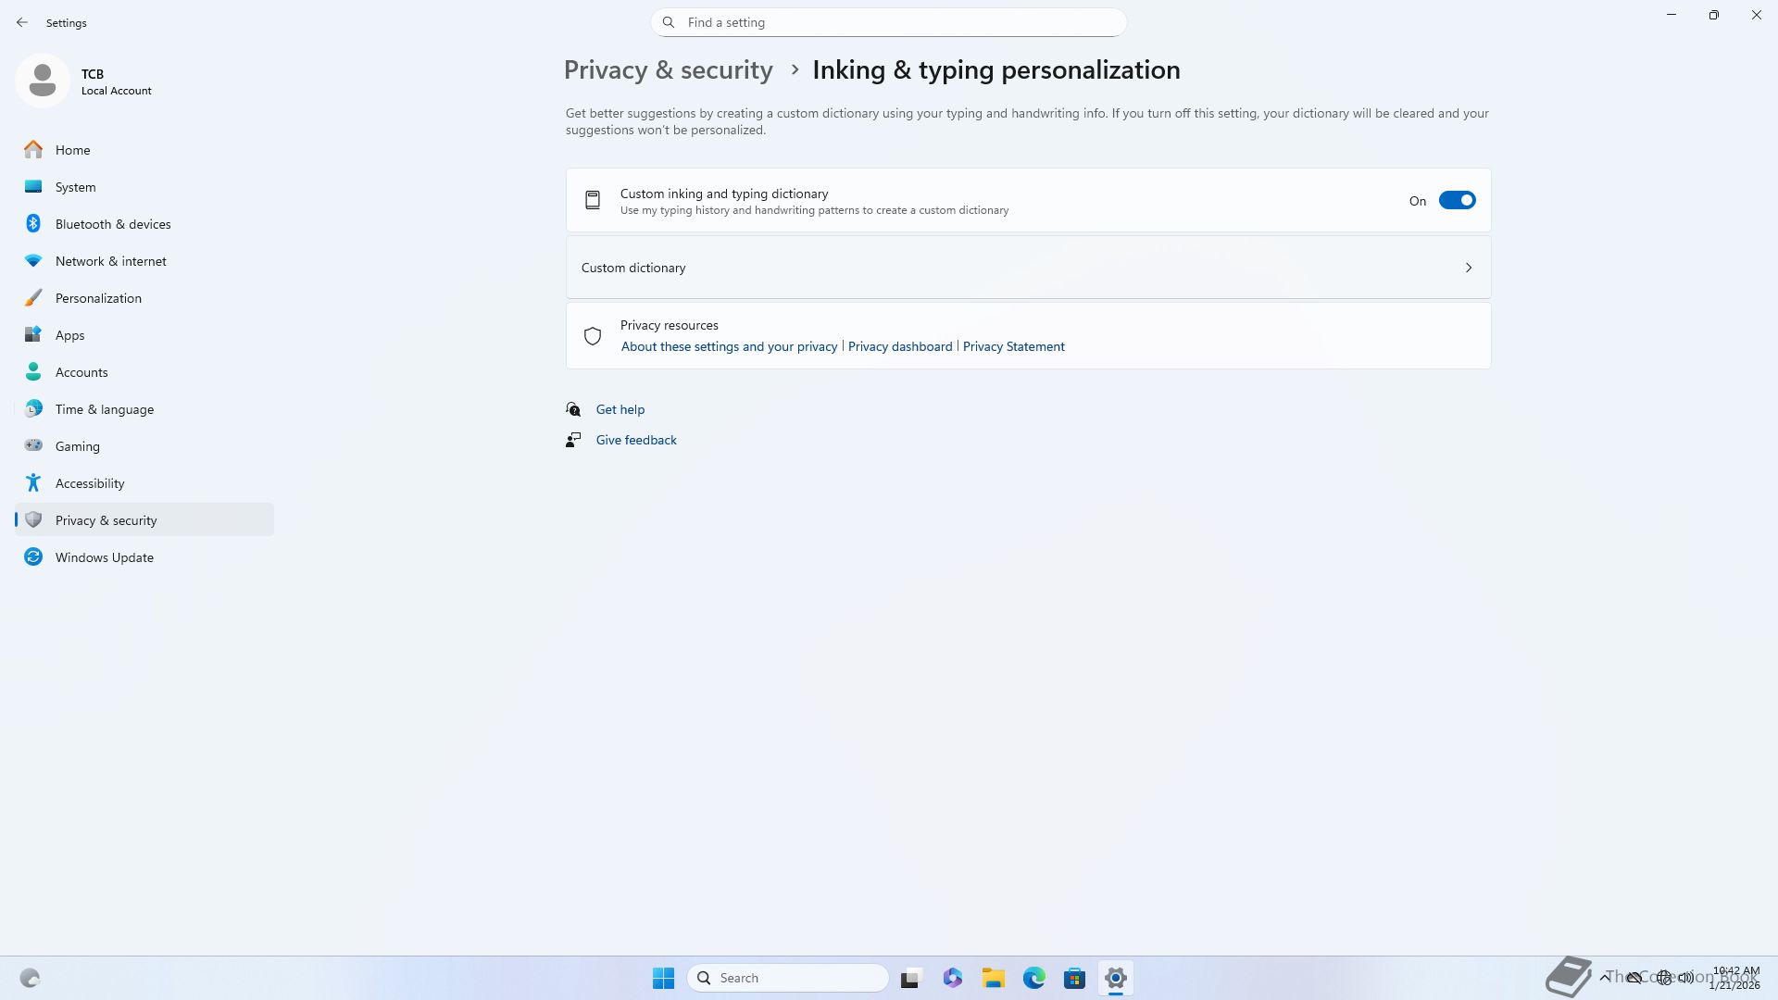Open the Privacy Statement link
The width and height of the screenshot is (1778, 1000).
coord(1013,346)
